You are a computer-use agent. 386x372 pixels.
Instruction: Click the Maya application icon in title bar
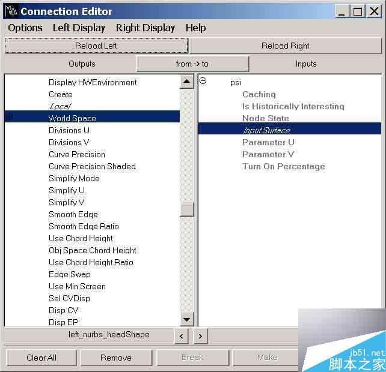click(11, 11)
